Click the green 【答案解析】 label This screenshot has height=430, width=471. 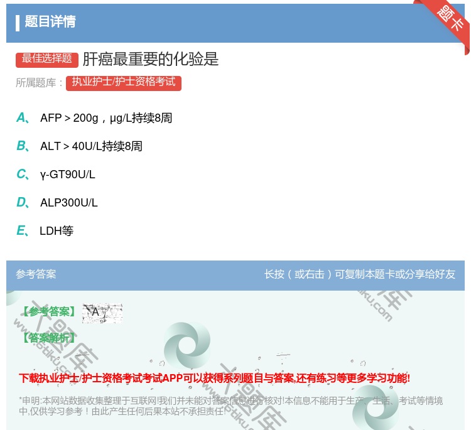pyautogui.click(x=49, y=338)
